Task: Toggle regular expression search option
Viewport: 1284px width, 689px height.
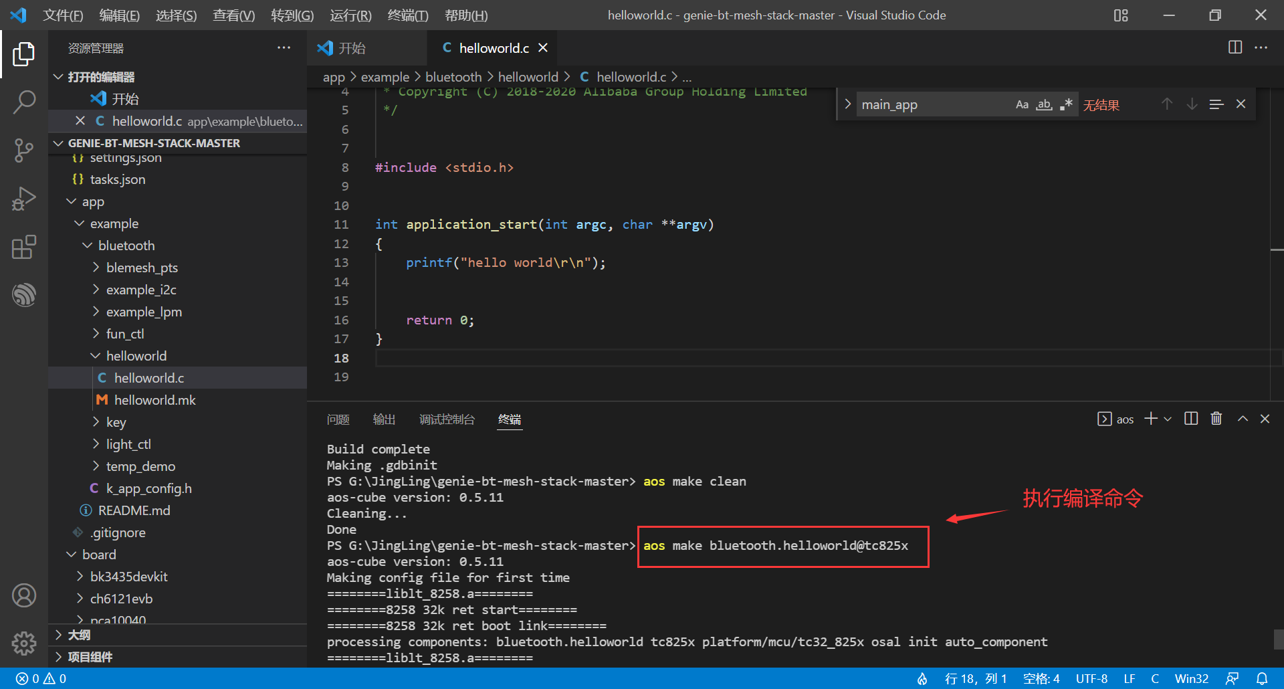Action: coord(1066,104)
